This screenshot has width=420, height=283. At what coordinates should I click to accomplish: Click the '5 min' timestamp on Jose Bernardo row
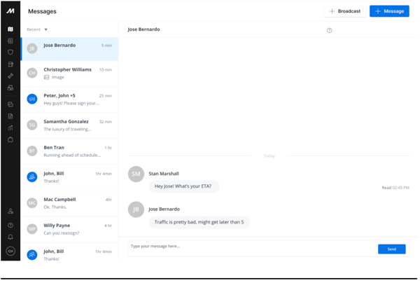pos(106,46)
